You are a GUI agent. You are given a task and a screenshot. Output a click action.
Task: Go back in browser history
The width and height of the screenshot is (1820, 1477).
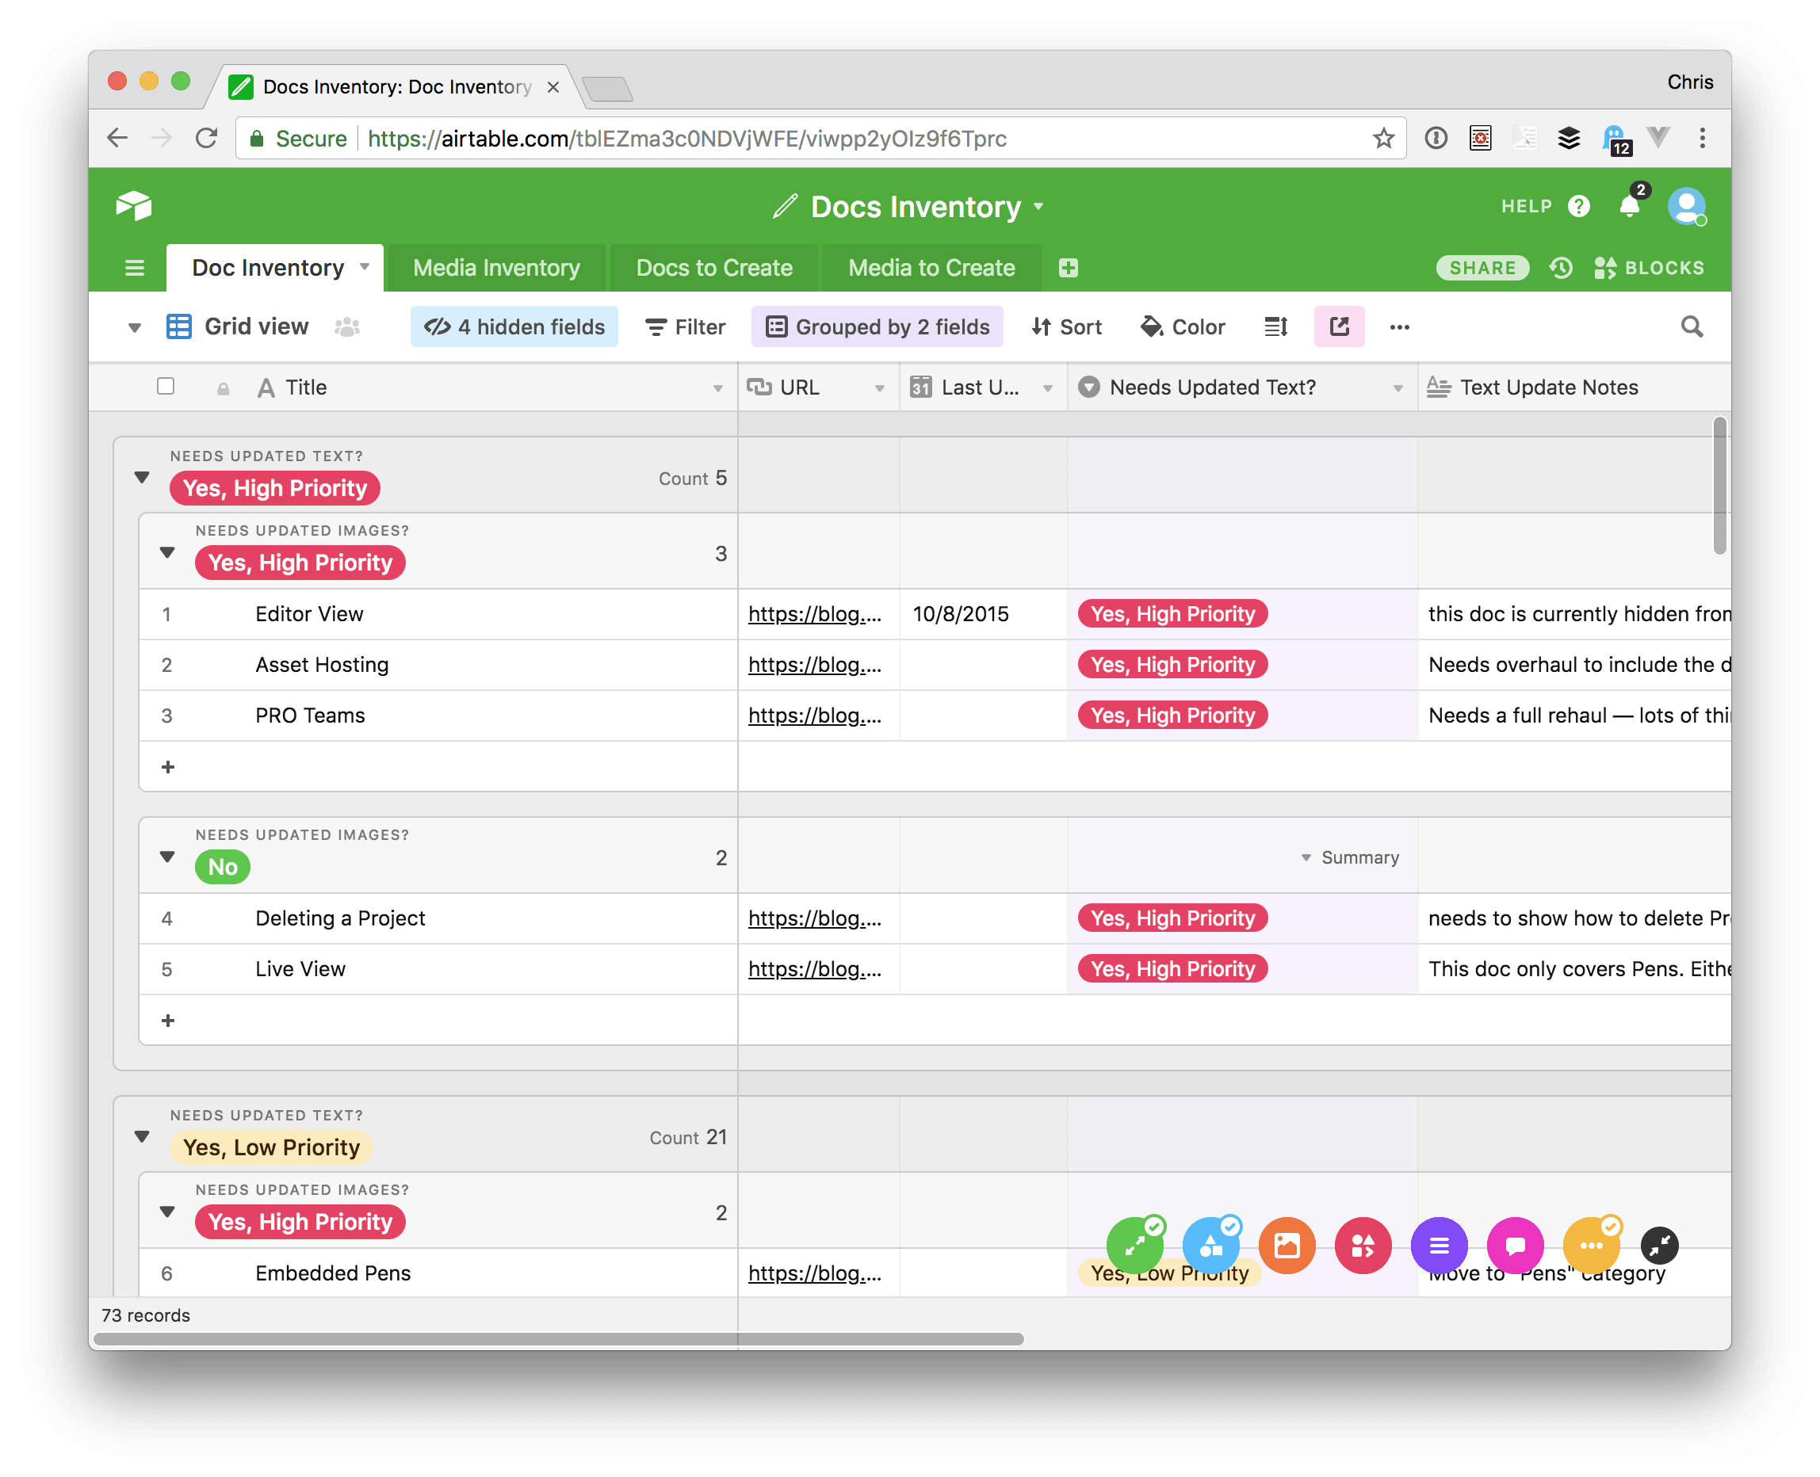(x=117, y=138)
